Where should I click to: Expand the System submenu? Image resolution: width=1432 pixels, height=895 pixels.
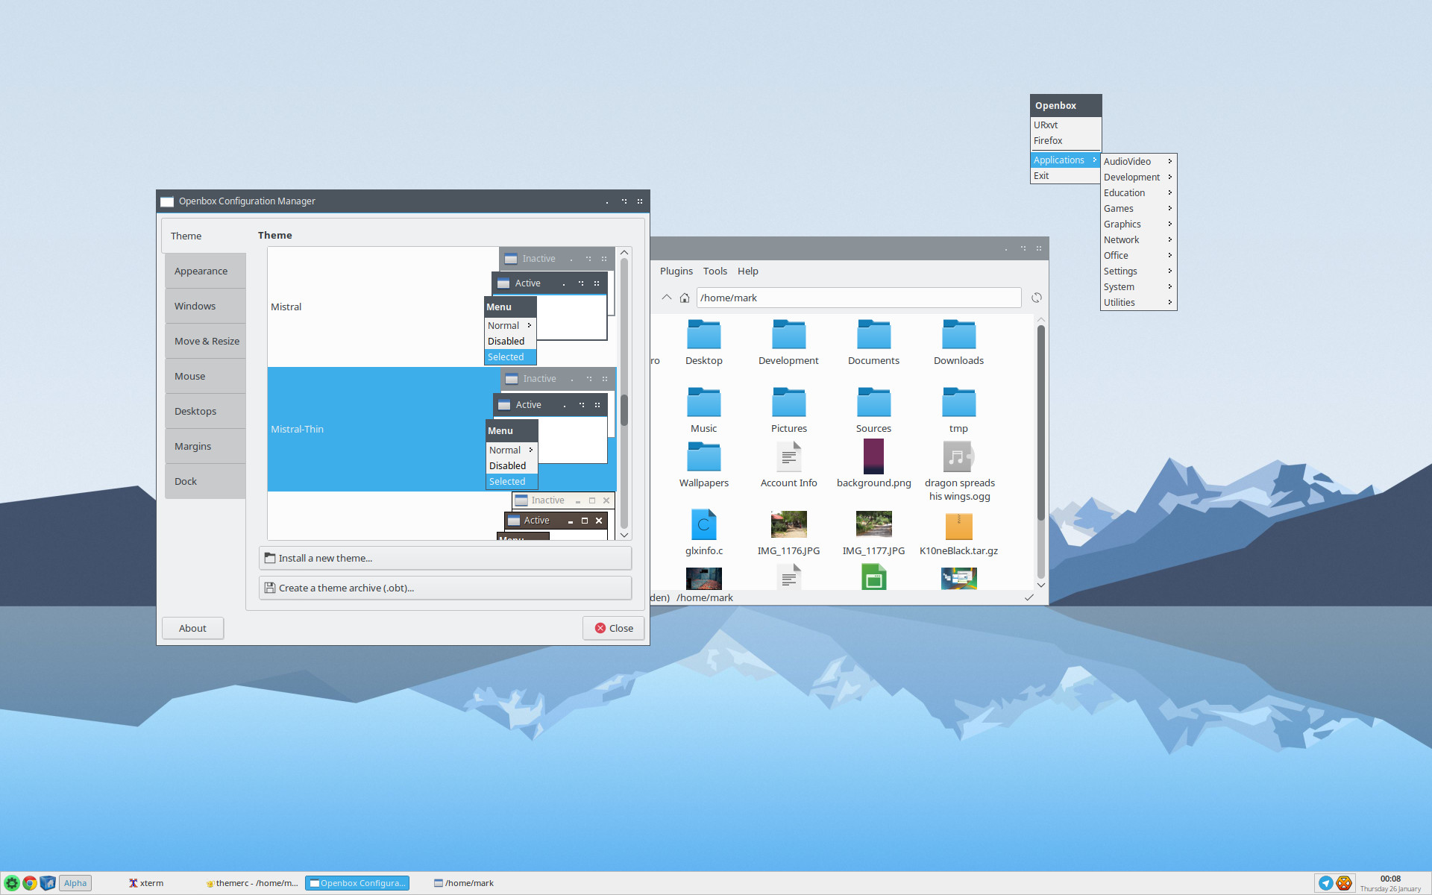pos(1138,286)
